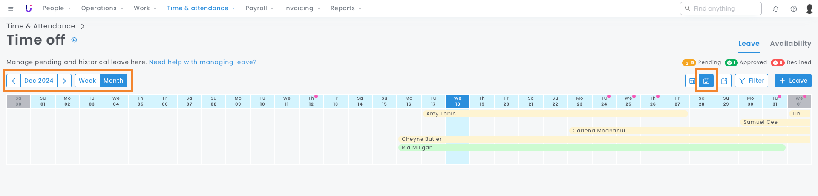The height and width of the screenshot is (196, 818).
Task: Open 'Need help with managing leave?' link
Action: (202, 62)
